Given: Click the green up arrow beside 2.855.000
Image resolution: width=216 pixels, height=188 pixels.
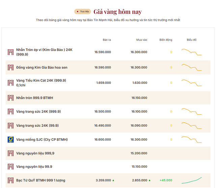Looking at the screenshot, I should [150, 180].
